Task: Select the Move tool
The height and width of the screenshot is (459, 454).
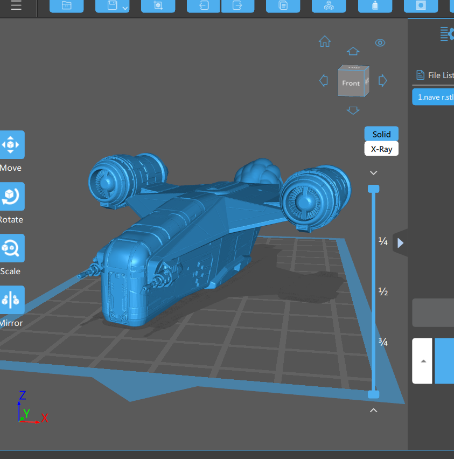Action: tap(11, 144)
